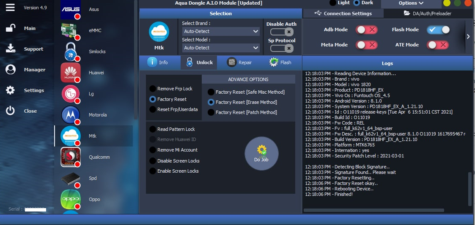
Task: Click the 'Factory Reset okay..' log line
Action: tap(341, 183)
